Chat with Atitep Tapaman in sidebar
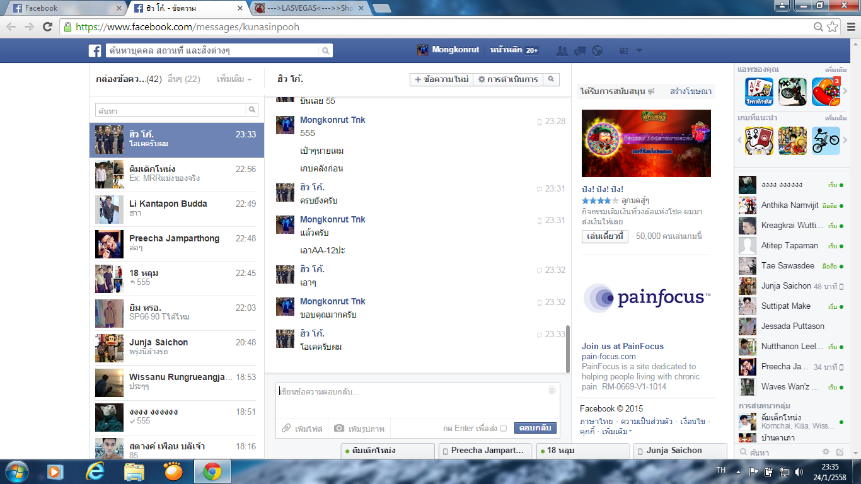 click(792, 245)
